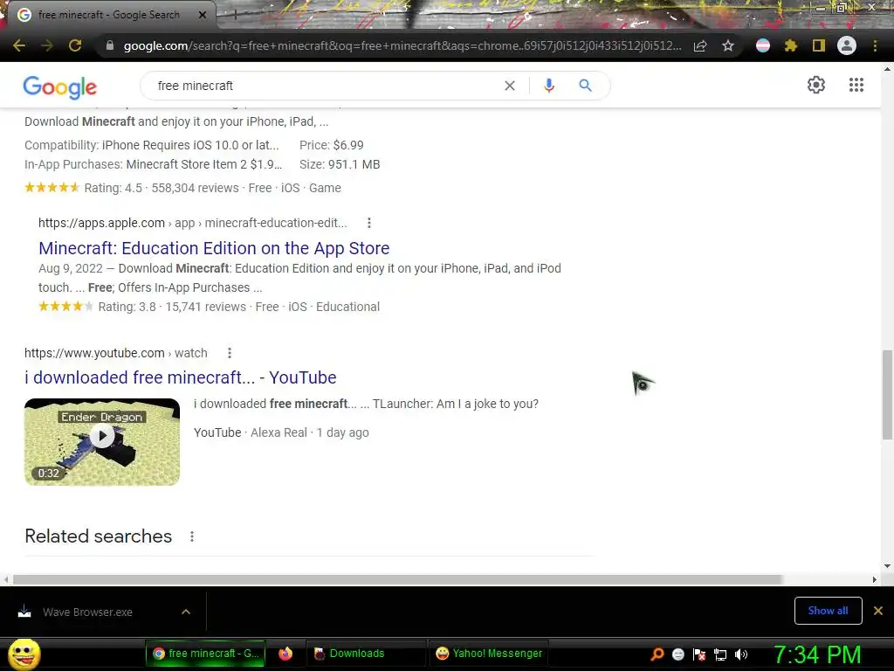This screenshot has height=671, width=894.
Task: Open Firefox from the taskbar
Action: [285, 654]
